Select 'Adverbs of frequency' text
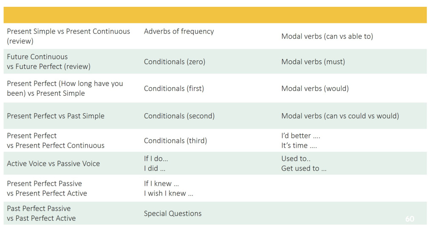 point(179,31)
